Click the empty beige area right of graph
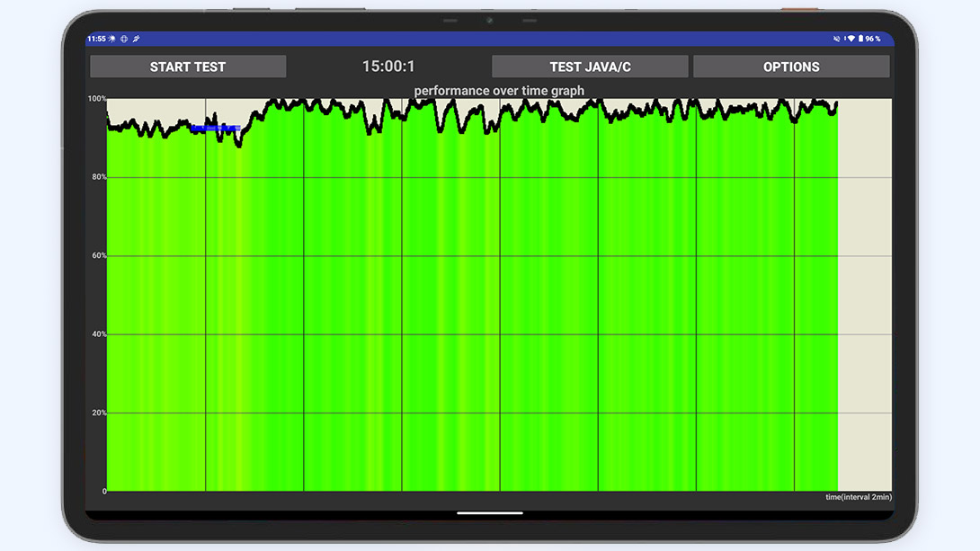980x551 pixels. (864, 297)
